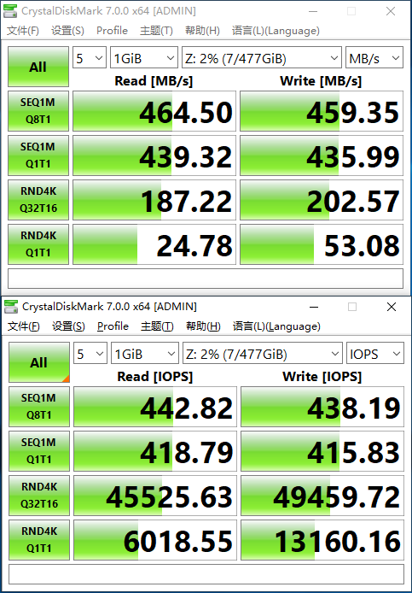This screenshot has width=412, height=593.
Task: Click 435.99 write result
Action: click(x=322, y=156)
